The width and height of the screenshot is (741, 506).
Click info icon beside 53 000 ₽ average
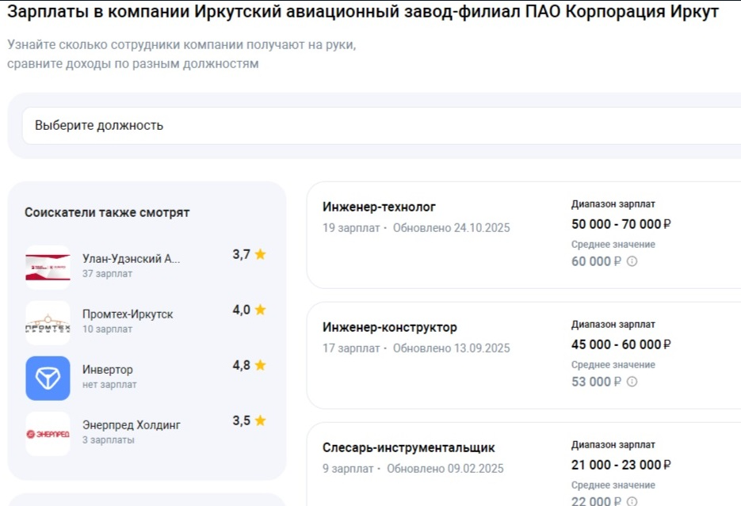pos(632,382)
